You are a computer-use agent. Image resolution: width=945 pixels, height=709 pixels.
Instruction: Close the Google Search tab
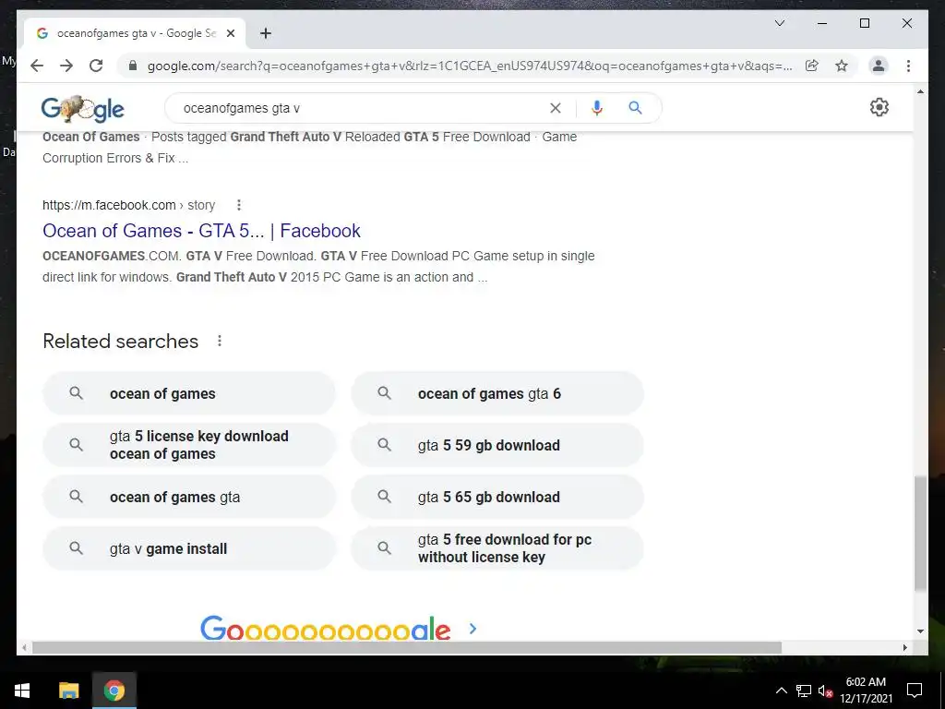(x=230, y=33)
